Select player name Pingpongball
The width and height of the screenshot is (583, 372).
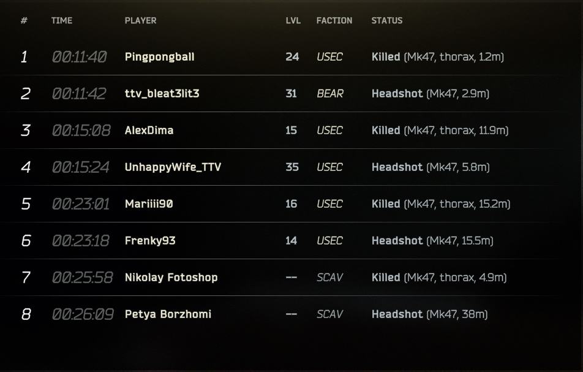pyautogui.click(x=159, y=57)
